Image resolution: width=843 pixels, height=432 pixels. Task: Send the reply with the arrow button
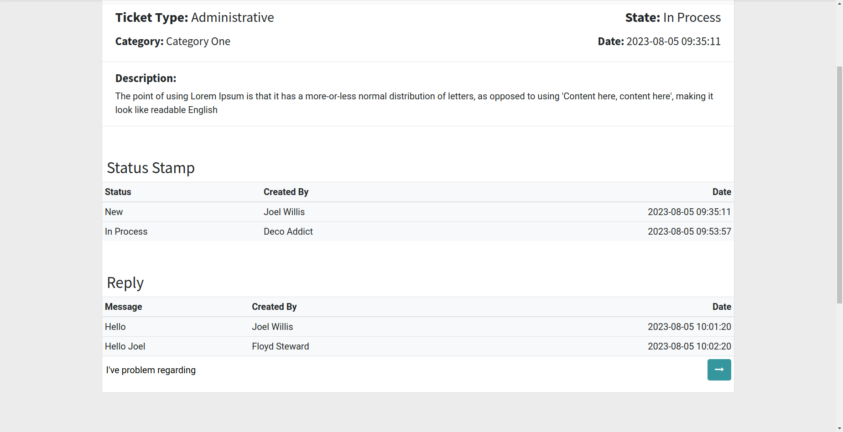click(719, 370)
